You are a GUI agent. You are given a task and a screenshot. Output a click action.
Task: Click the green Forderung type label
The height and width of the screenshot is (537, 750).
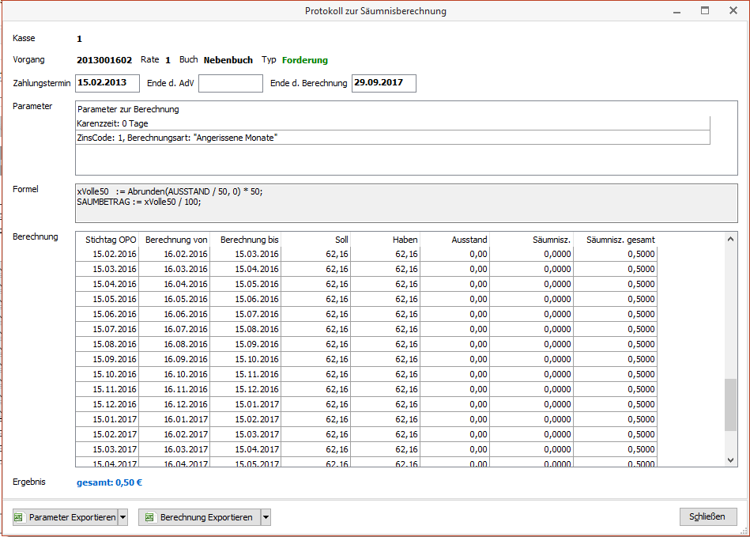[305, 60]
